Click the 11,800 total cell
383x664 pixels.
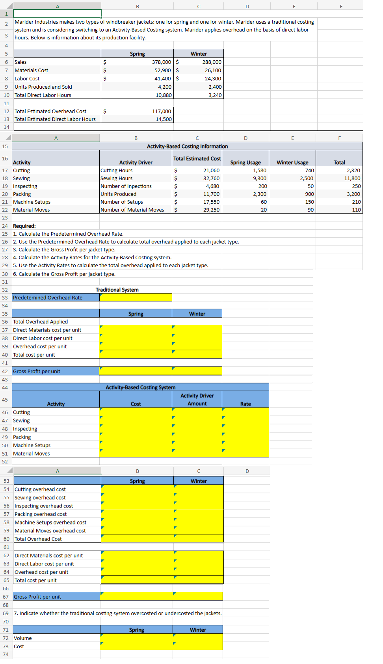pos(339,178)
